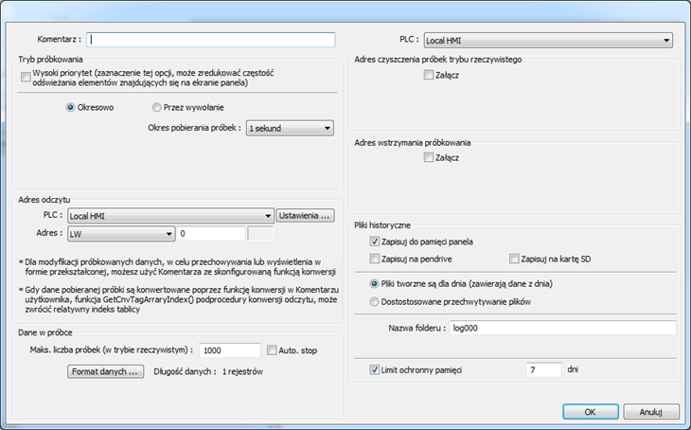Select Pliki tworzne są dla dnia option
Viewport: 691px width, 430px height.
(x=374, y=283)
